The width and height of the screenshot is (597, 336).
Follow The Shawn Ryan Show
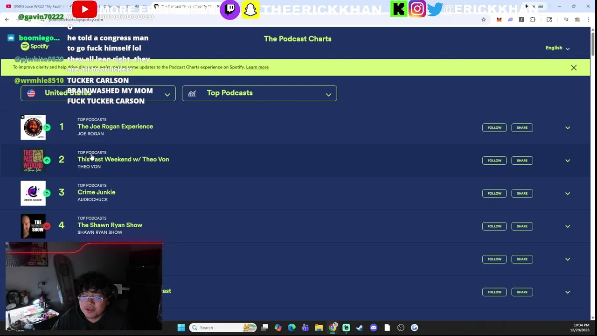[x=494, y=226]
